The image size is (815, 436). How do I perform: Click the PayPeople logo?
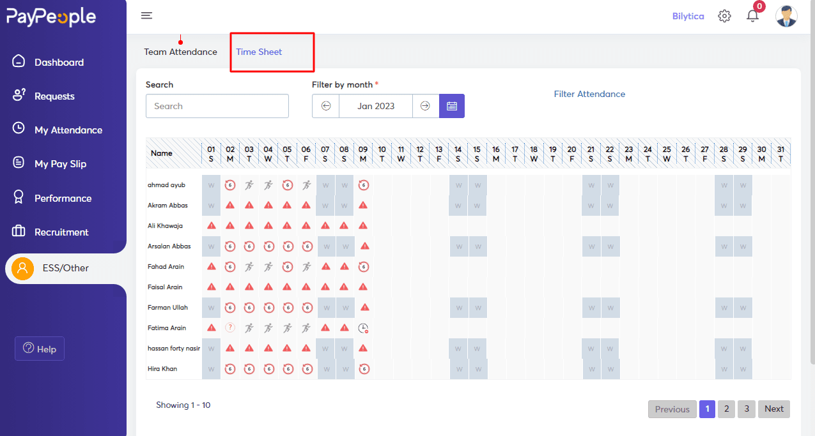[51, 17]
